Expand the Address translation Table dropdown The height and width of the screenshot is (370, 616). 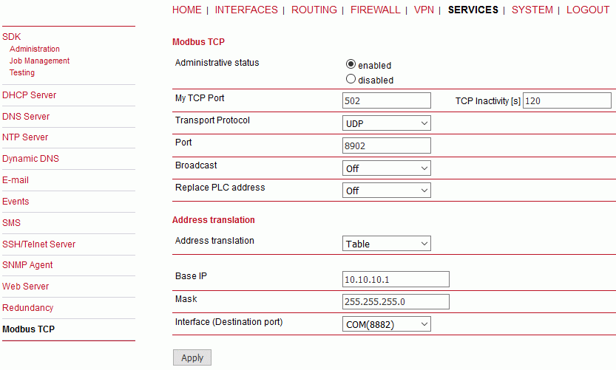point(387,244)
